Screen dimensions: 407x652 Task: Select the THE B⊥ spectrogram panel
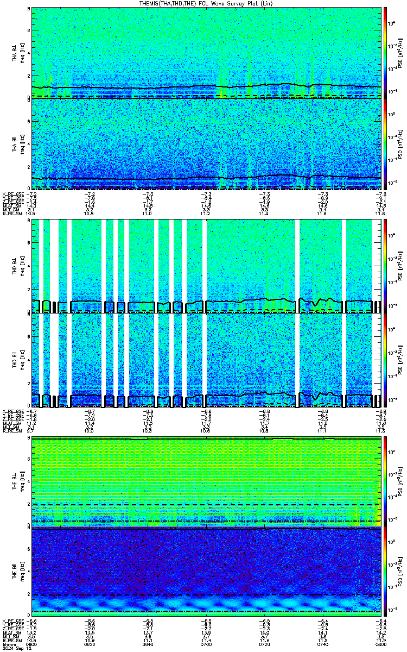pos(207,481)
